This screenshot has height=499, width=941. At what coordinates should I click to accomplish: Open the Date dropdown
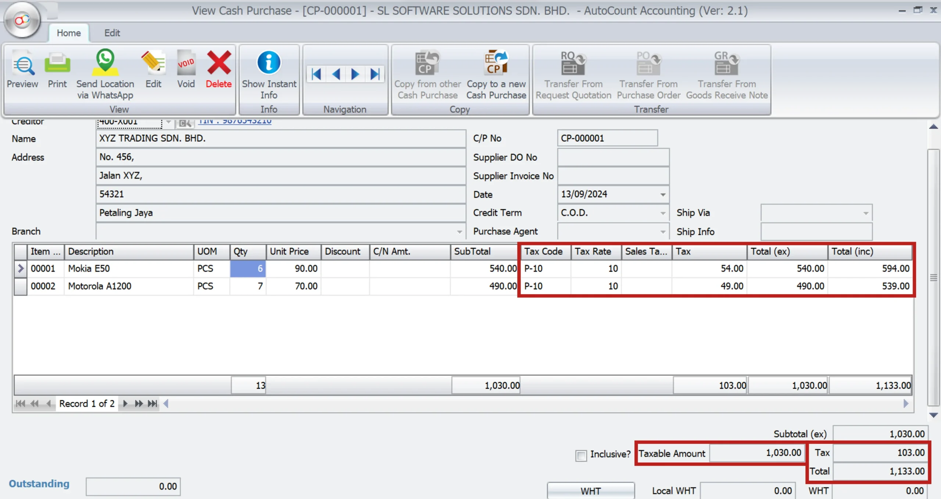663,194
